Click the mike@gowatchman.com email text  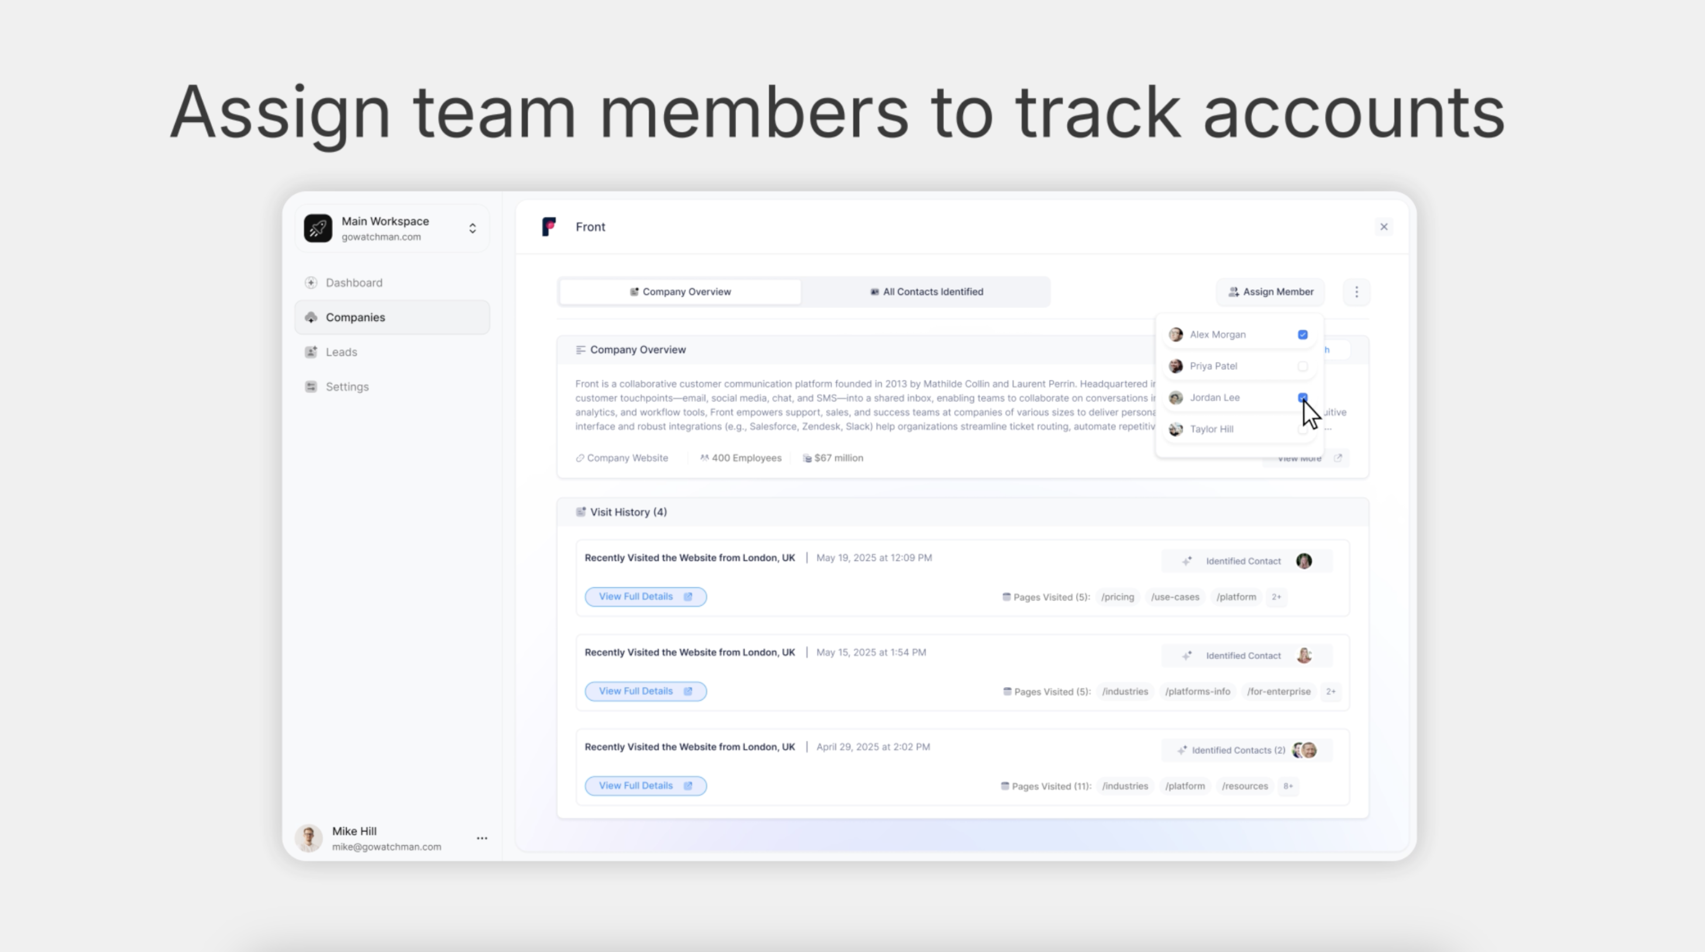(387, 847)
